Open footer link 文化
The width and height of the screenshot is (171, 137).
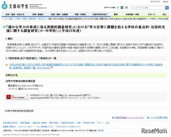coord(107,123)
